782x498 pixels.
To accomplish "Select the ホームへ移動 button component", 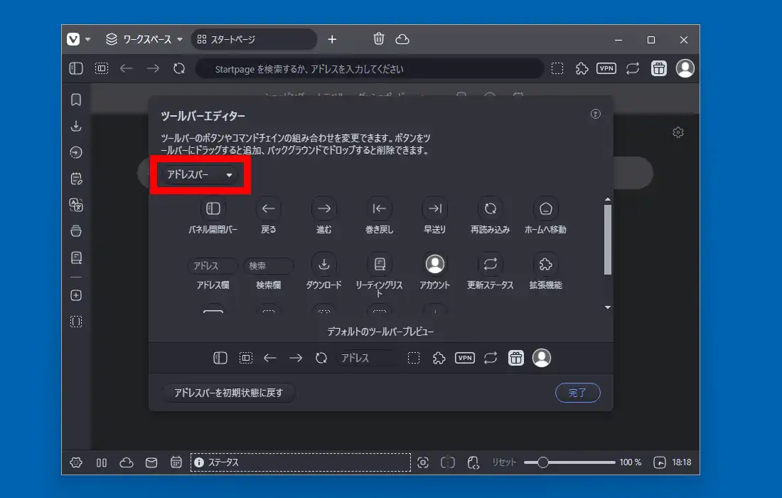I will click(x=545, y=216).
